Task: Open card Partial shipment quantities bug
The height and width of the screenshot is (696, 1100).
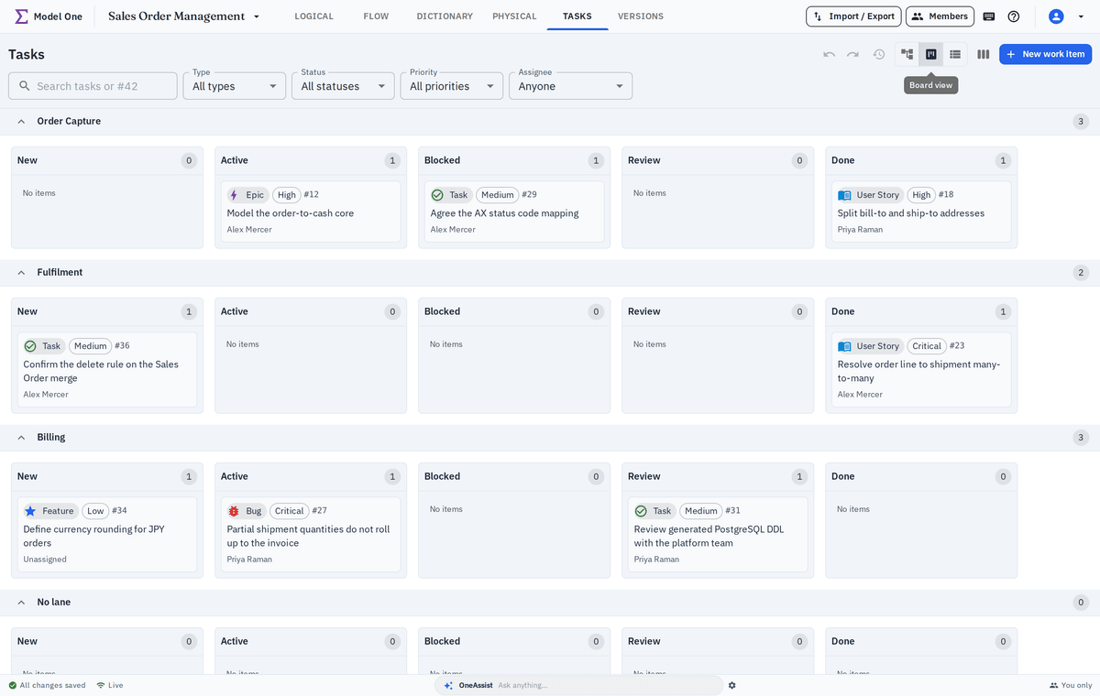Action: (311, 535)
